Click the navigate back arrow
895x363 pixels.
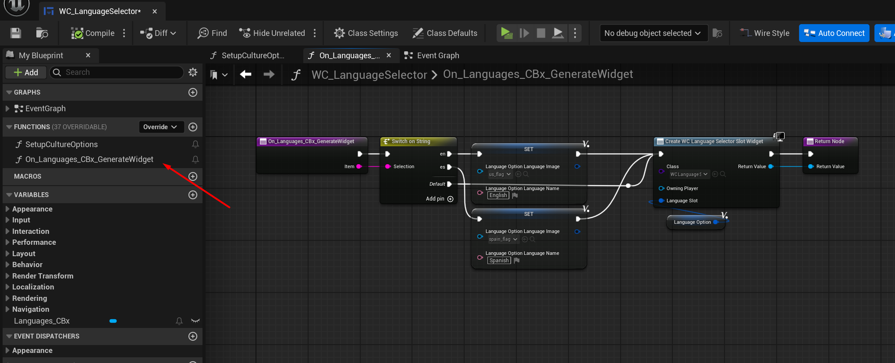click(245, 74)
